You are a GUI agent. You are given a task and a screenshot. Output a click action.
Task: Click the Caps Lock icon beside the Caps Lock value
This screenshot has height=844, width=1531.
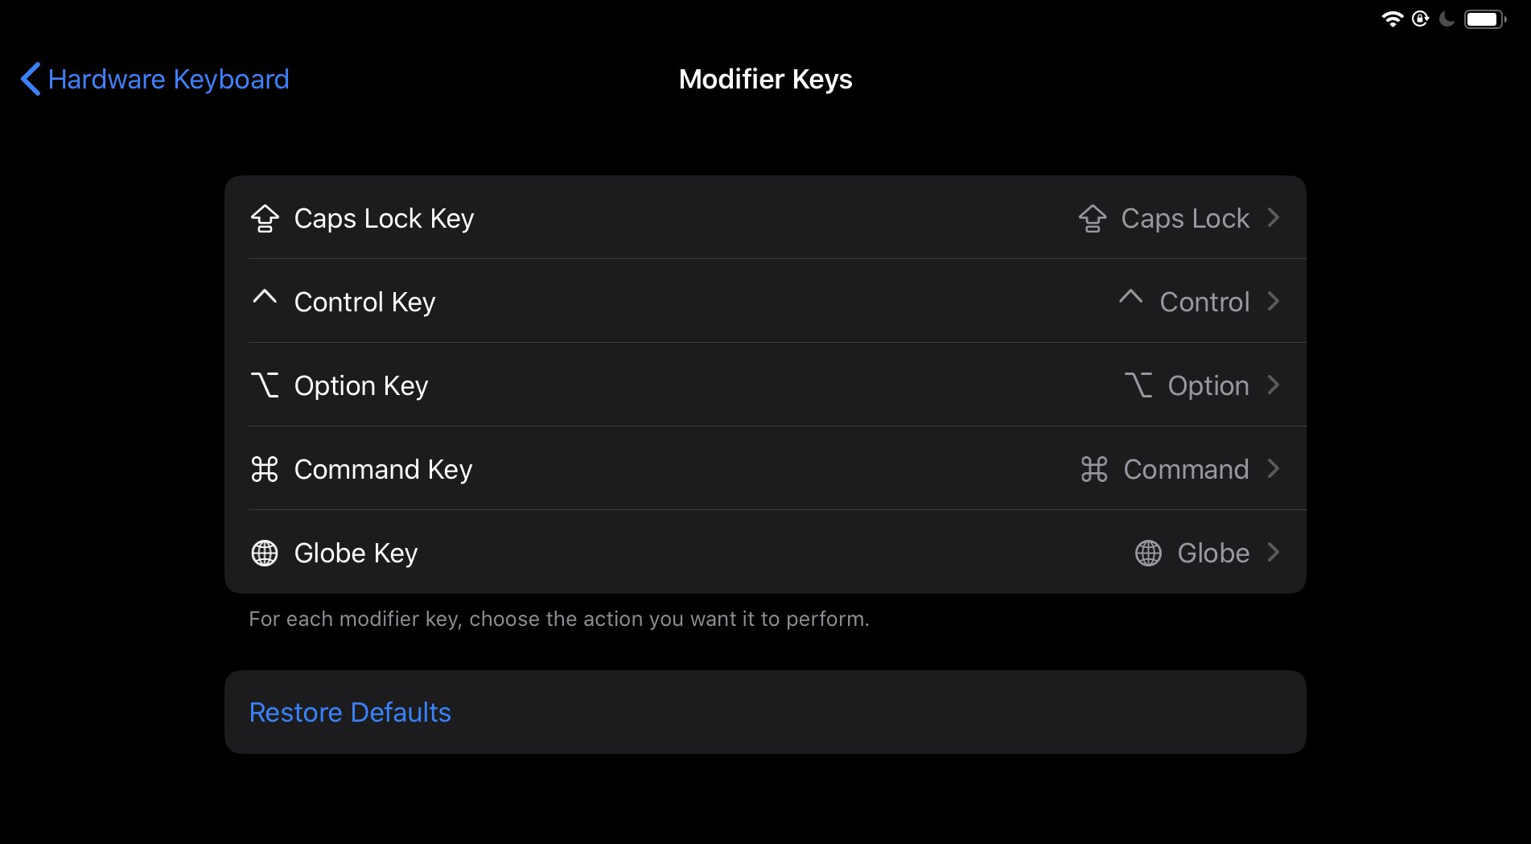(x=1093, y=218)
